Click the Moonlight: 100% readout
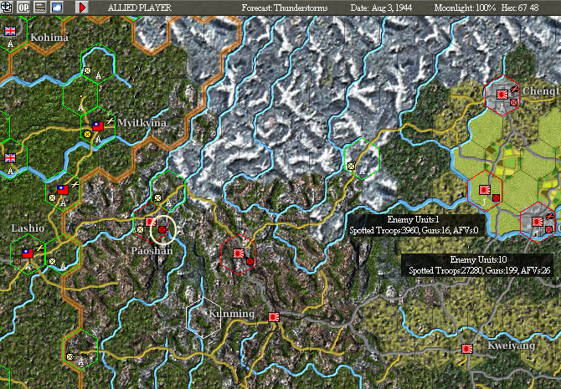Image resolution: width=561 pixels, height=389 pixels. point(465,8)
